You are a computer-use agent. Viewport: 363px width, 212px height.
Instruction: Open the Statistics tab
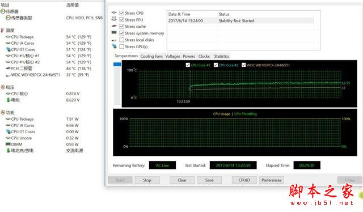click(x=222, y=56)
